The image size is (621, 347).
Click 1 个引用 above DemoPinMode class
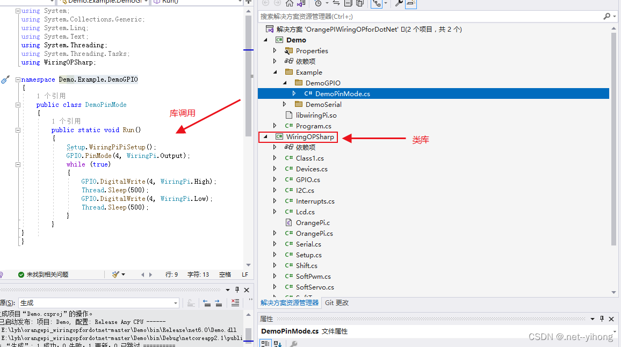tap(51, 96)
